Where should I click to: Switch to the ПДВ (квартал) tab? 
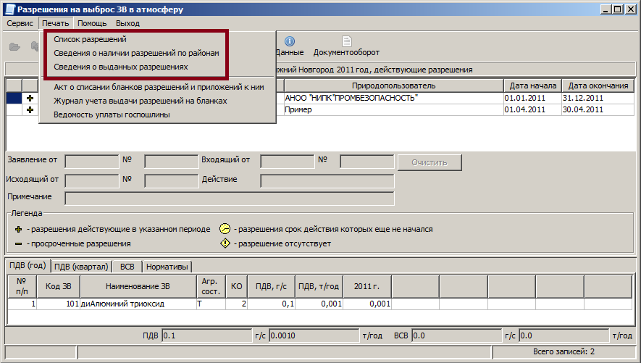coord(81,266)
